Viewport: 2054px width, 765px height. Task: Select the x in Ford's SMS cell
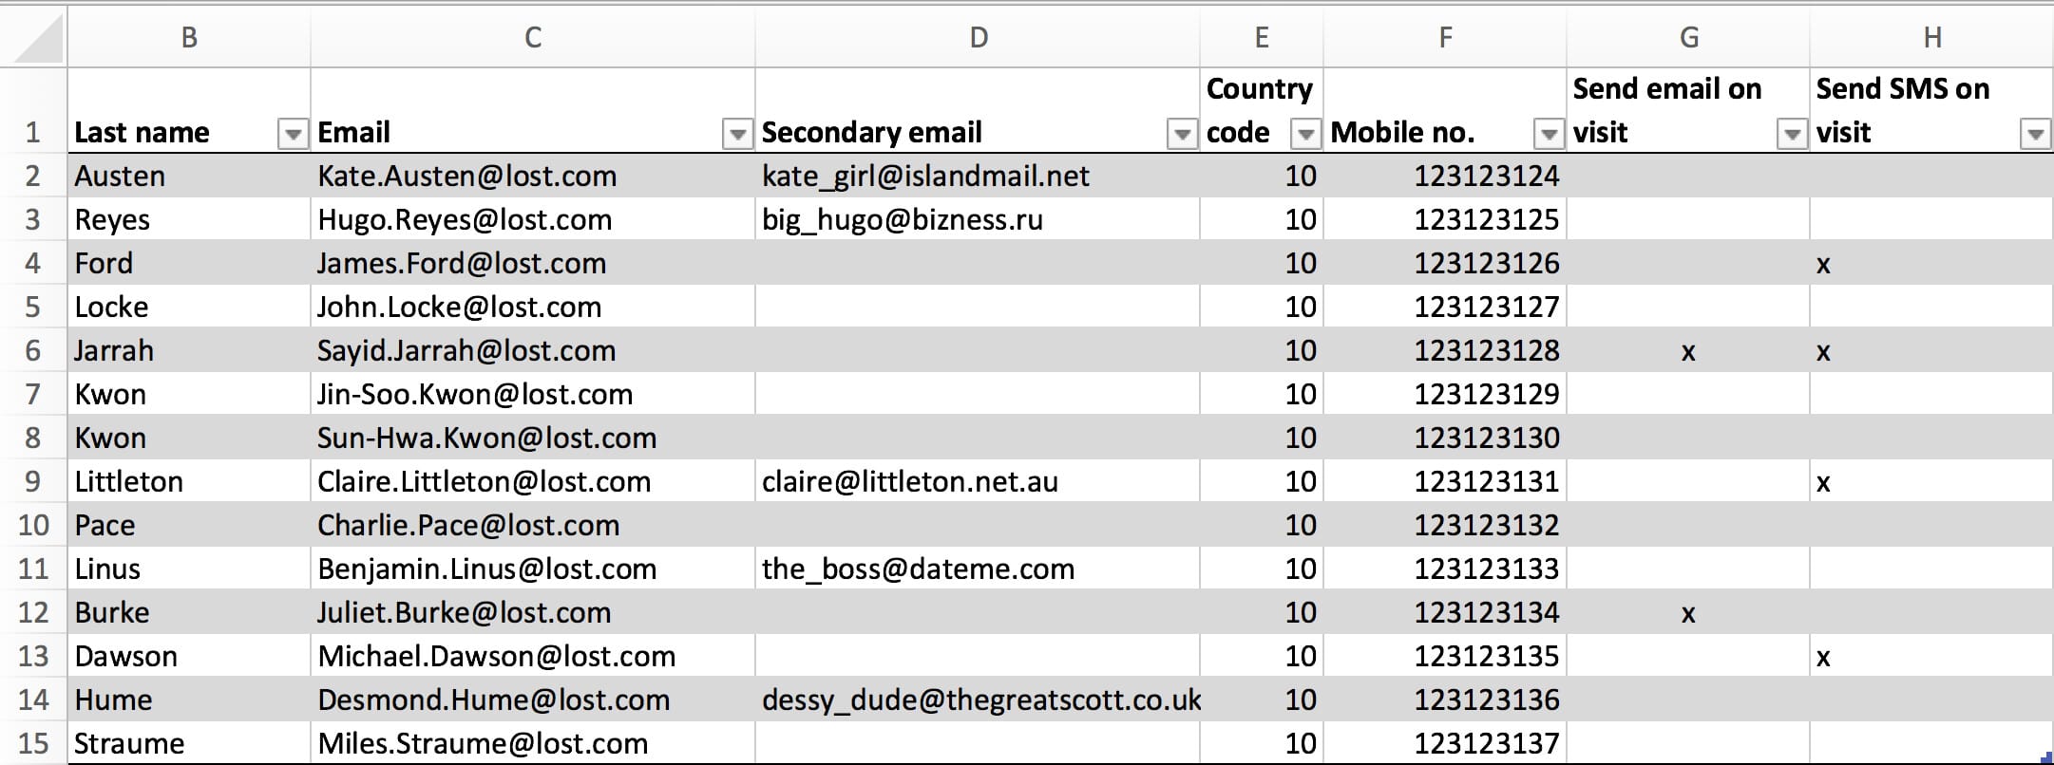point(1823,264)
